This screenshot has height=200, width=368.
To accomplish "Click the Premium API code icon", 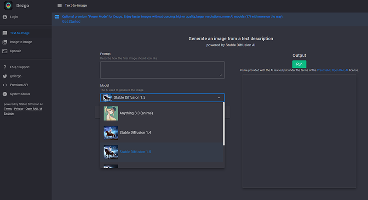I will point(5,85).
